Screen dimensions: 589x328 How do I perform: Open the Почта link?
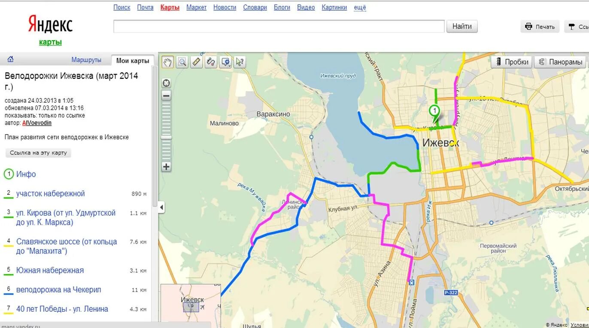[x=145, y=7]
